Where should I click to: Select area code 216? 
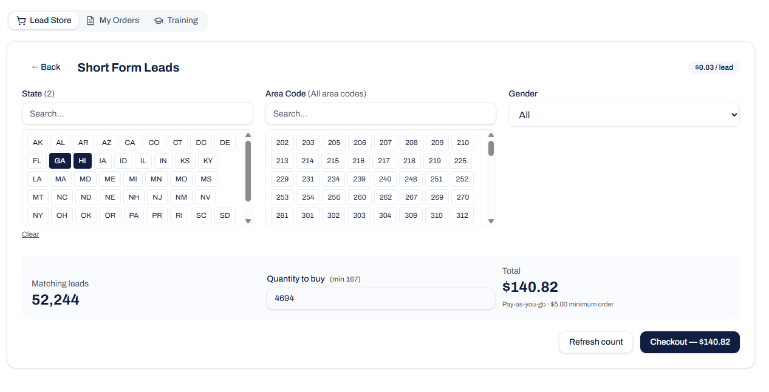[x=358, y=161]
